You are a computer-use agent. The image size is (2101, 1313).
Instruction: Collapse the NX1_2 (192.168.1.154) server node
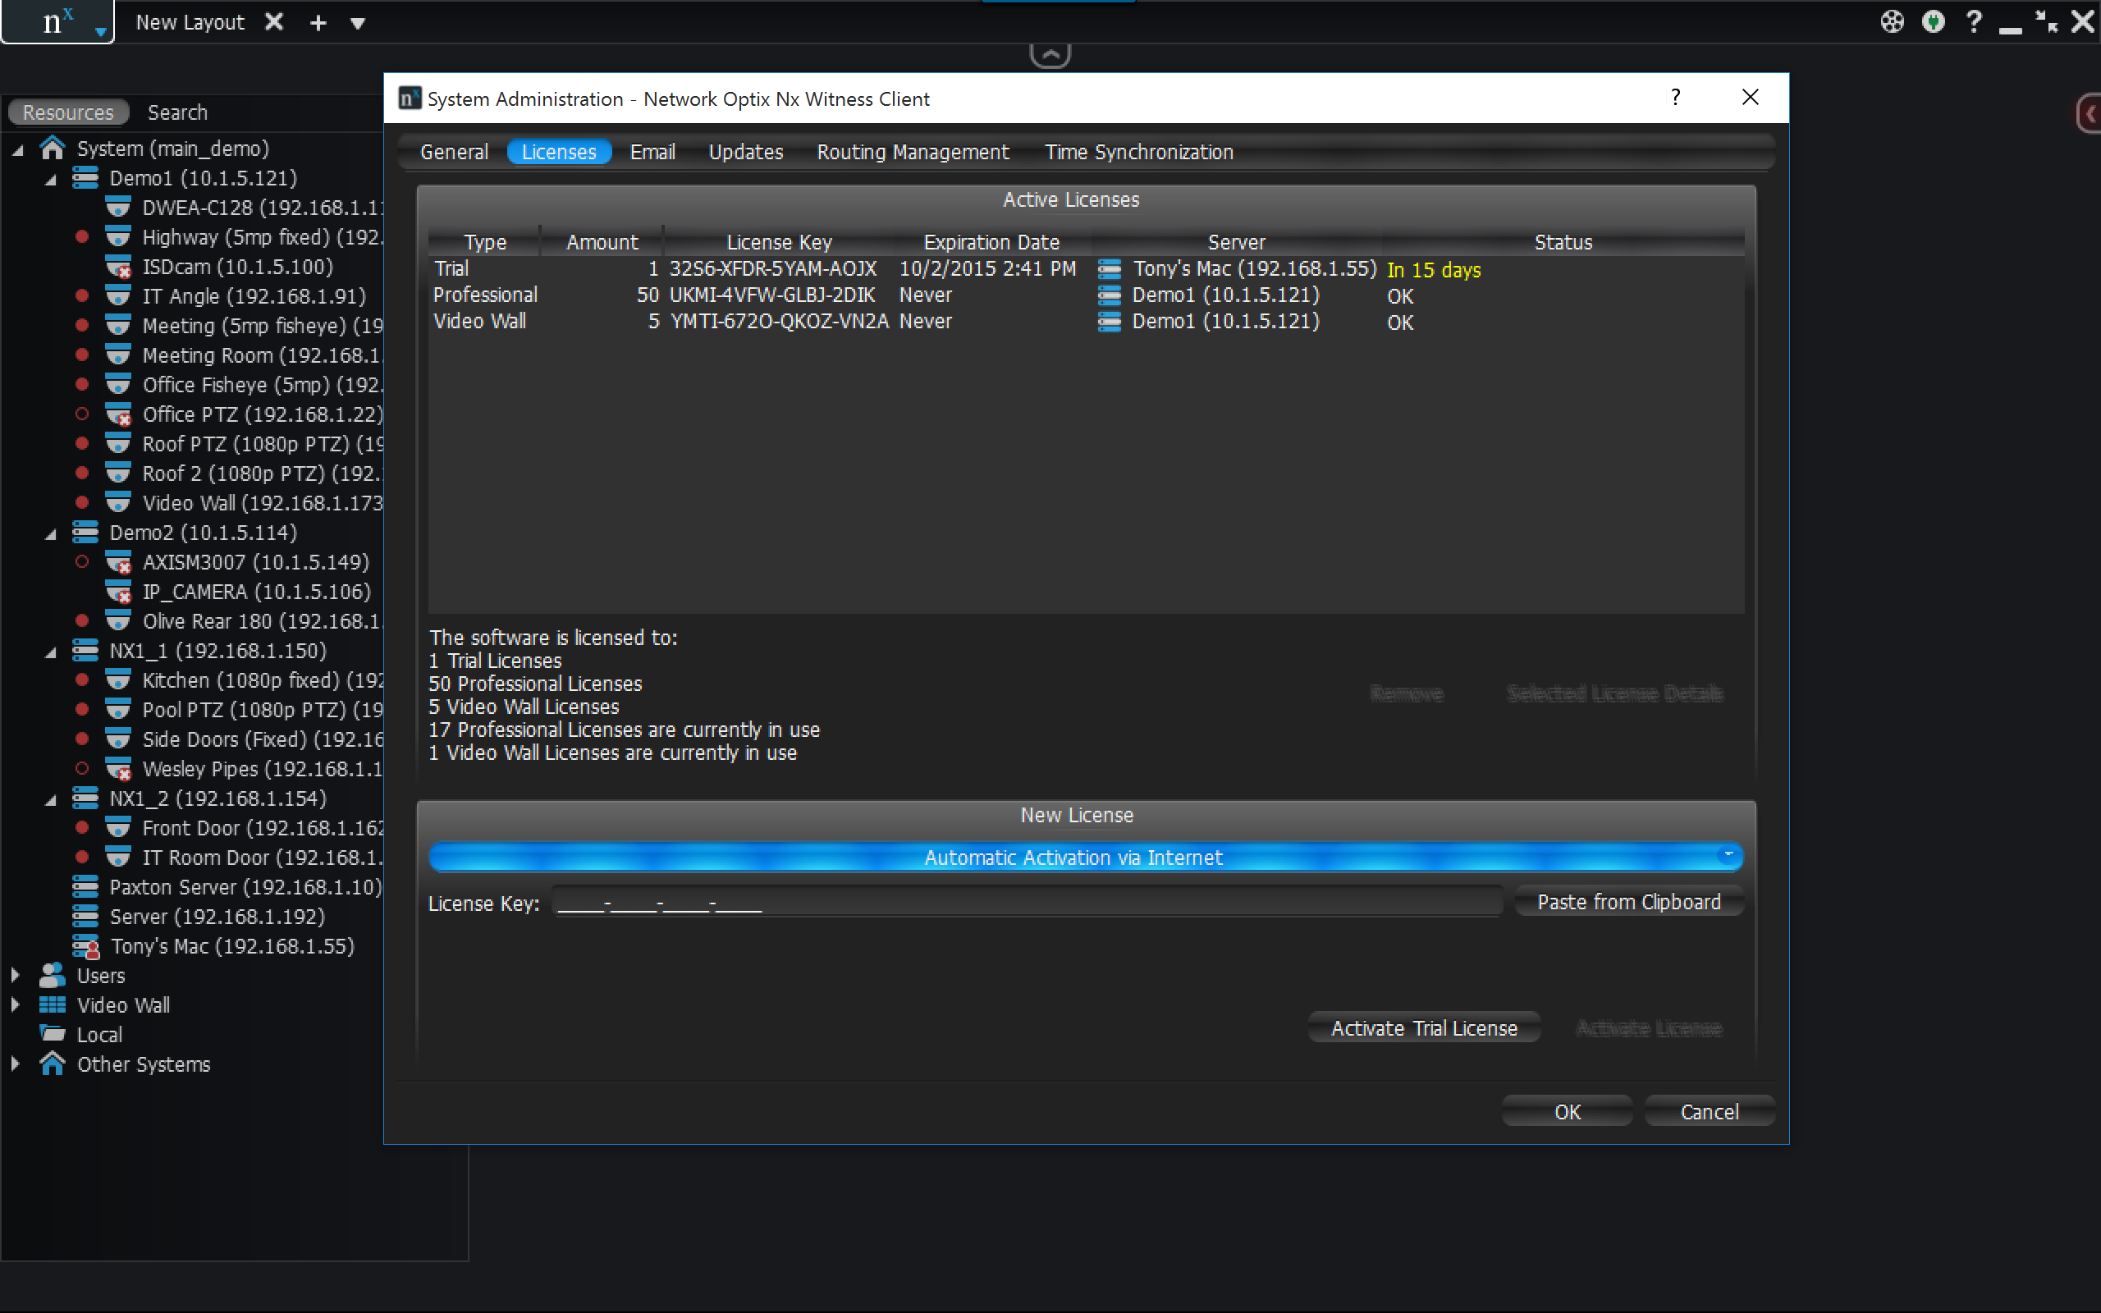point(51,800)
